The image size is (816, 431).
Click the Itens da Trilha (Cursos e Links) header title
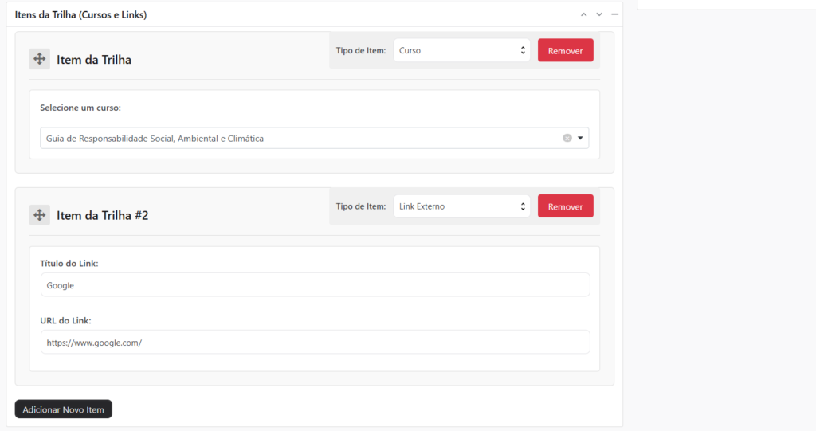pos(80,15)
